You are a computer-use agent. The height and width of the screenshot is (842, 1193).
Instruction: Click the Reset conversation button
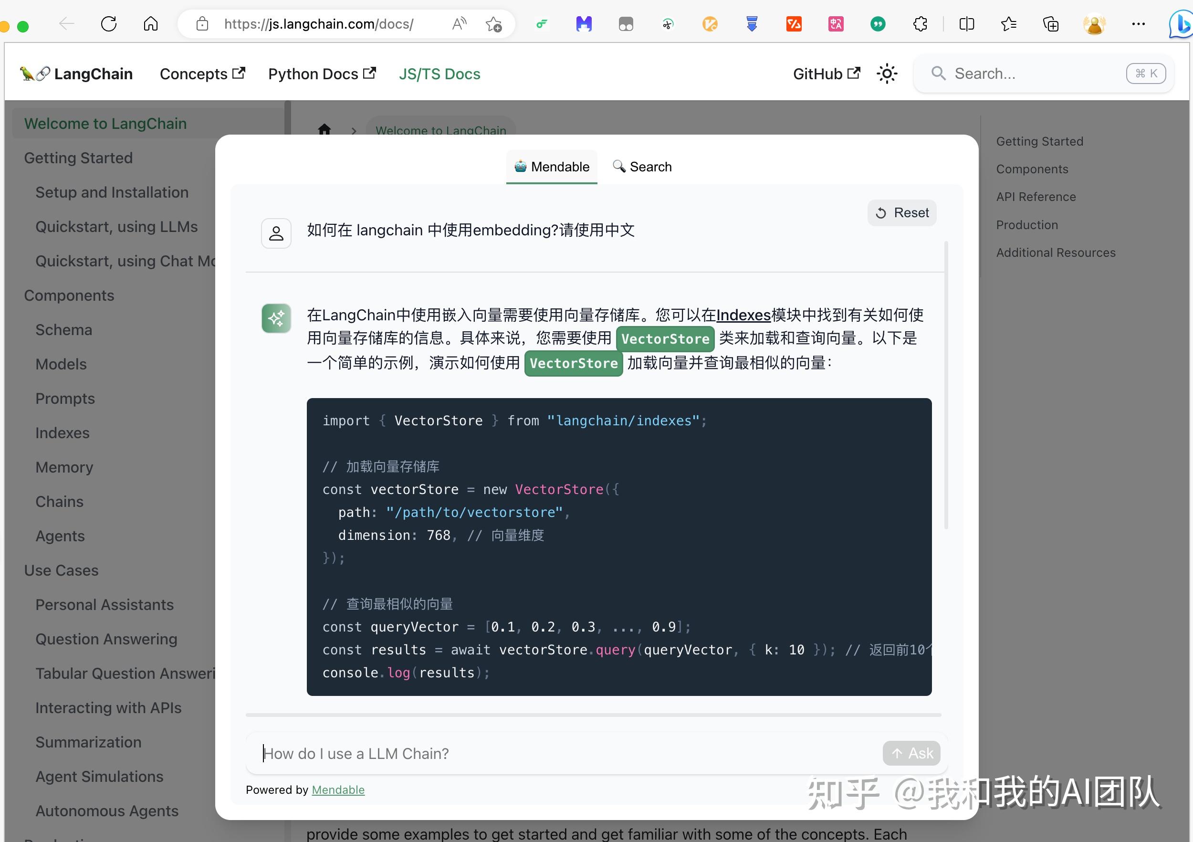pos(902,212)
